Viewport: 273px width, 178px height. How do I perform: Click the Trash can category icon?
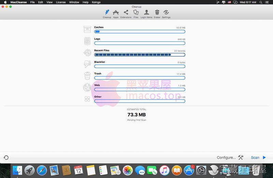point(87,76)
